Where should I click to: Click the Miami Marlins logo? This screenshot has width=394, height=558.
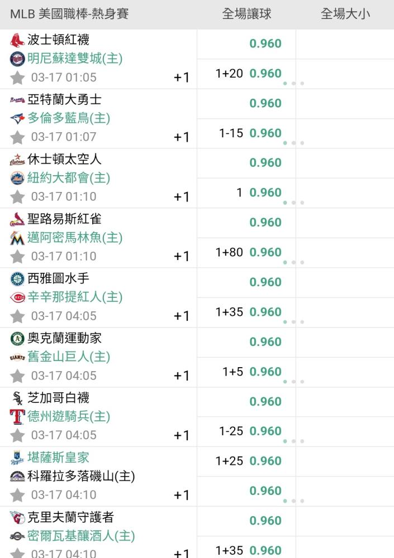click(x=17, y=238)
